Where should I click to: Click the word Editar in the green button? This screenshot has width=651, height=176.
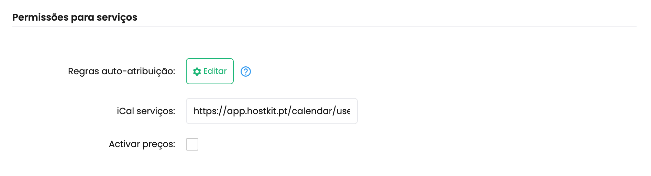[215, 71]
